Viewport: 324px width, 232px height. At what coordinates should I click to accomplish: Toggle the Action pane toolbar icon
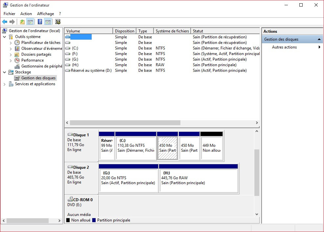coord(48,22)
